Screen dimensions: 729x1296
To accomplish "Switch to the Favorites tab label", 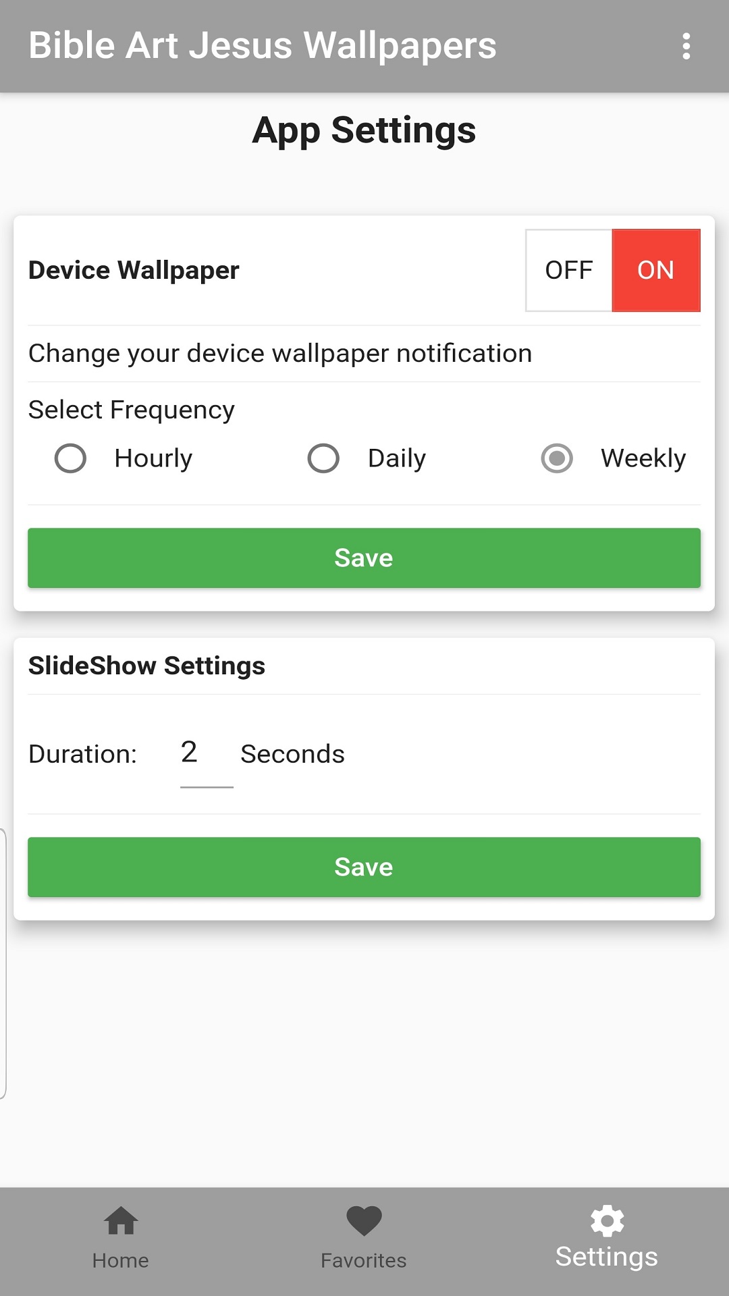I will tap(364, 1260).
